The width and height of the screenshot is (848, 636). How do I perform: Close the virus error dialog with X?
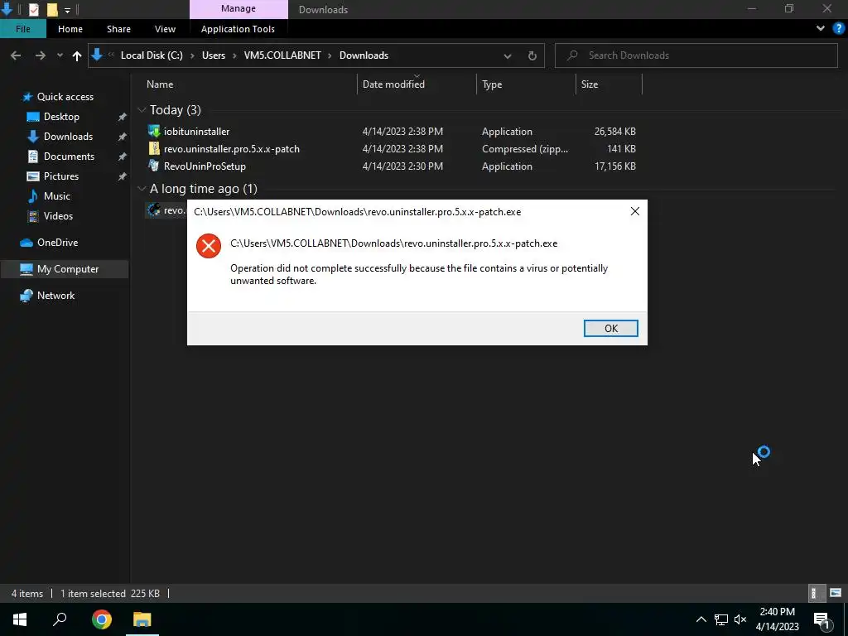[635, 211]
